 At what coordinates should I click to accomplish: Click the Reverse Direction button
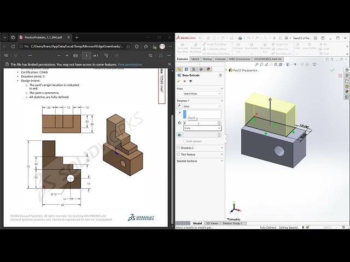tap(179, 106)
